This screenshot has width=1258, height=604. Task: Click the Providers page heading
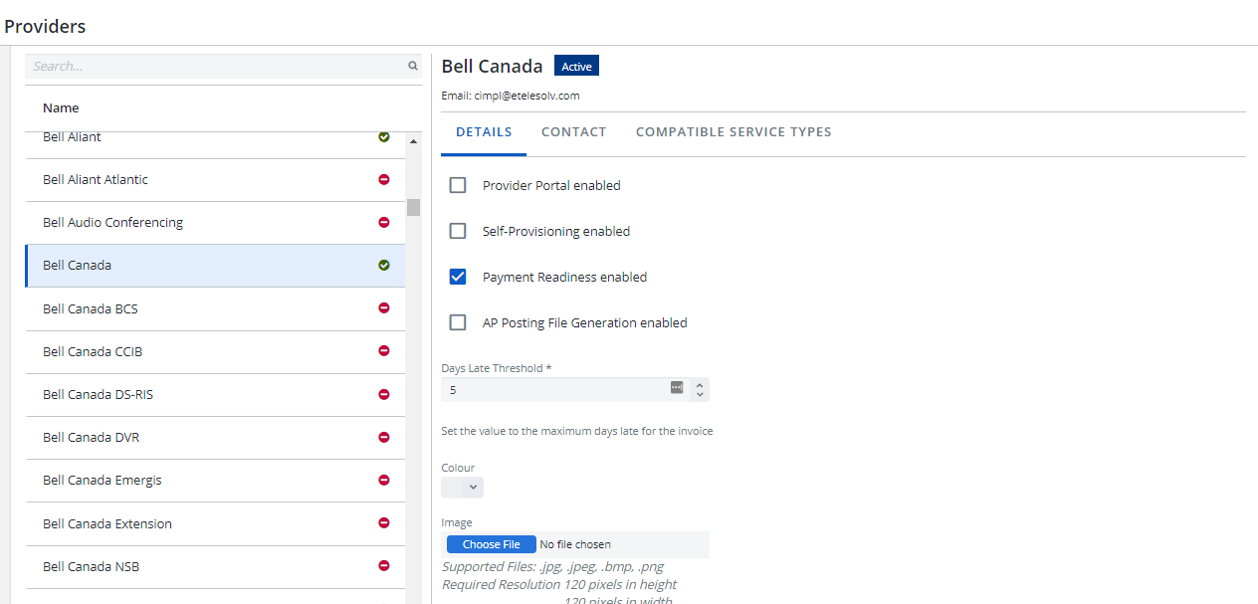click(45, 27)
